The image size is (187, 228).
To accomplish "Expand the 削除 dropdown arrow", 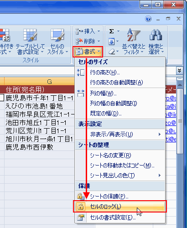I will (x=99, y=41).
